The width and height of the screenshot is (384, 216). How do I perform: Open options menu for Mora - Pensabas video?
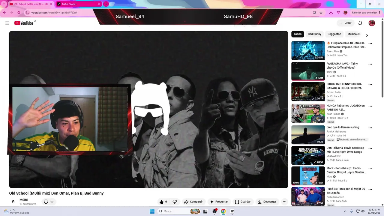click(x=370, y=169)
